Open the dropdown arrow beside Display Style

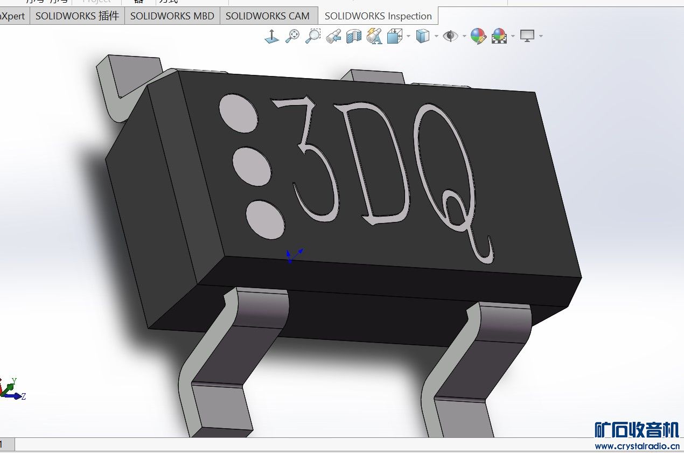click(436, 37)
